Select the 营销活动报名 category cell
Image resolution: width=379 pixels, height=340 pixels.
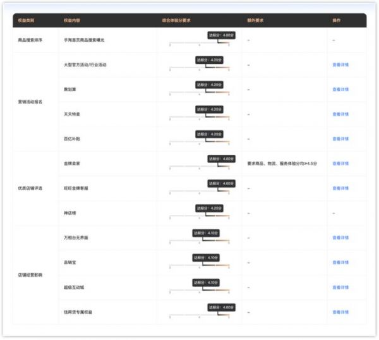coord(31,102)
